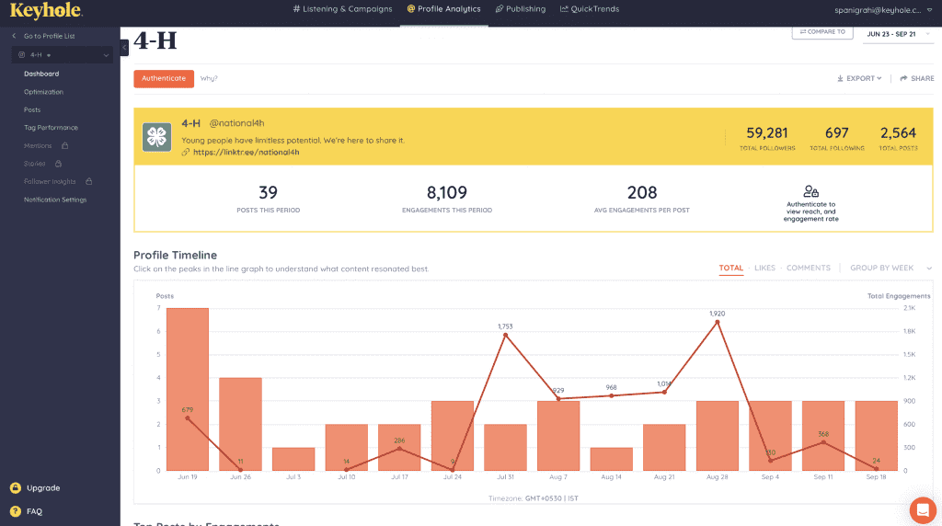This screenshot has height=526, width=942.
Task: Open Tag Performance in the sidebar
Action: [52, 128]
